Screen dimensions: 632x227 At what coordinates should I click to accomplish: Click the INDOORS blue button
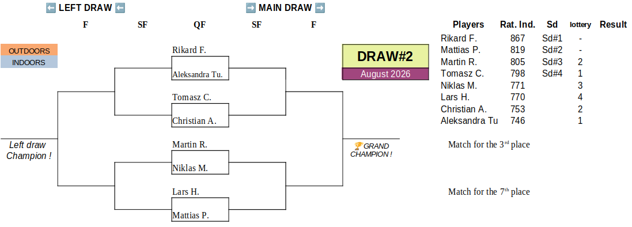(29, 62)
